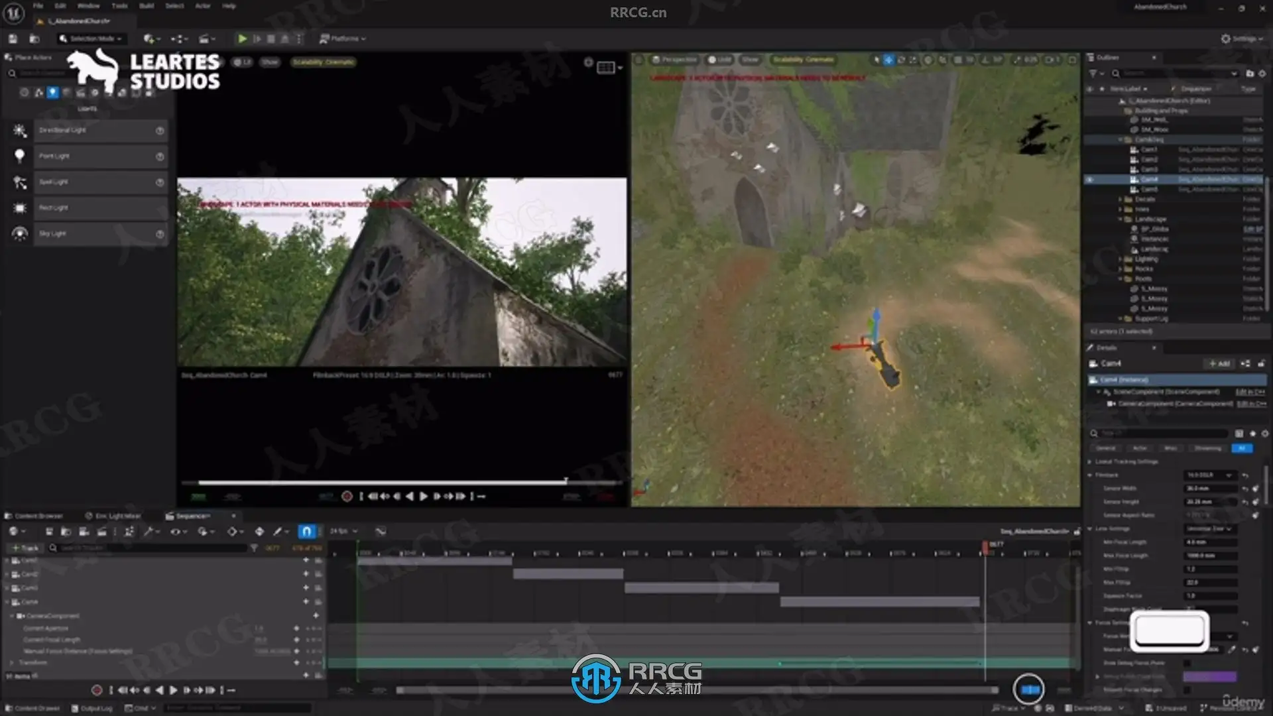Click the Outliner settings gear icon

(1262, 73)
